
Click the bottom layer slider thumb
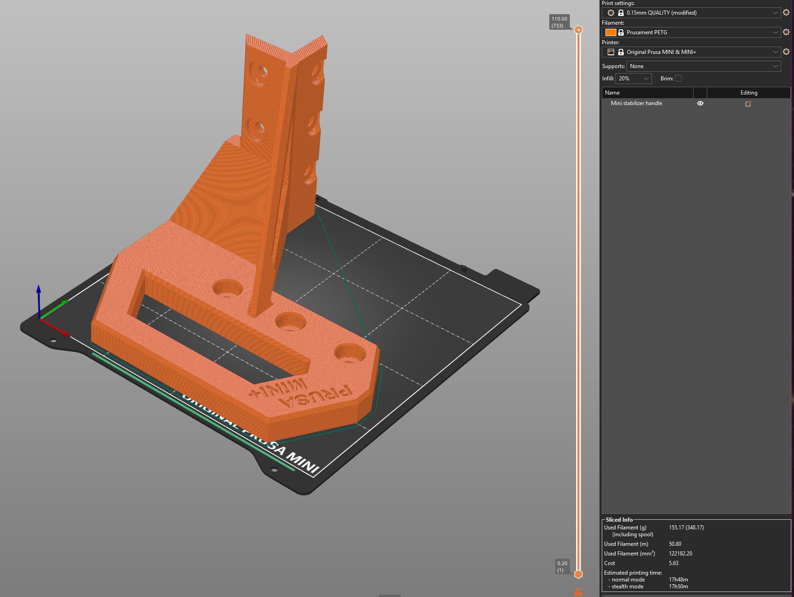578,574
